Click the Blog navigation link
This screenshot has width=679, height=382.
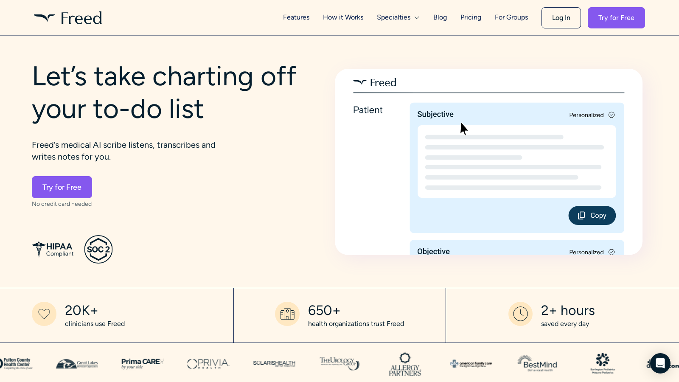click(x=440, y=17)
